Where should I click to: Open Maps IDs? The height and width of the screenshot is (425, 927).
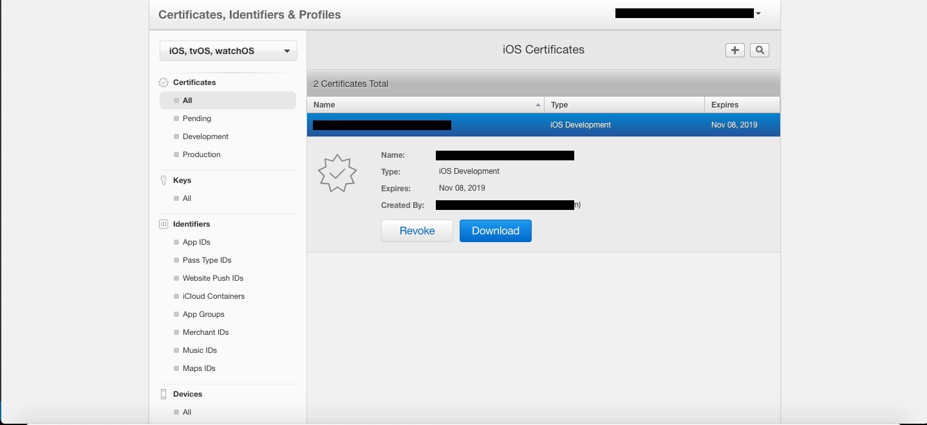coord(199,368)
